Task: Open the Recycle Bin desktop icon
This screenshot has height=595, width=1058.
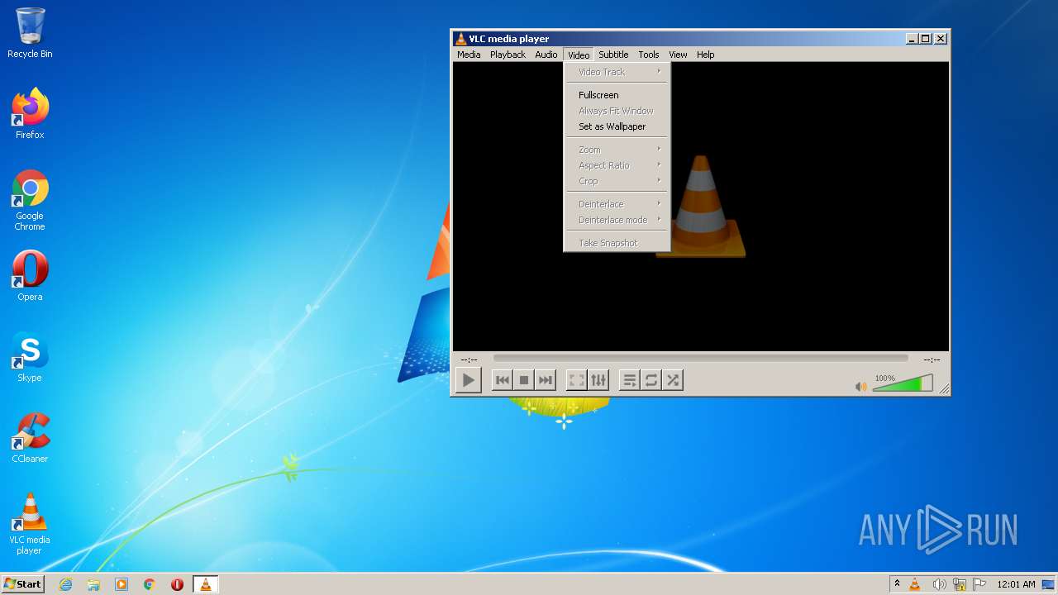Action: (x=30, y=33)
